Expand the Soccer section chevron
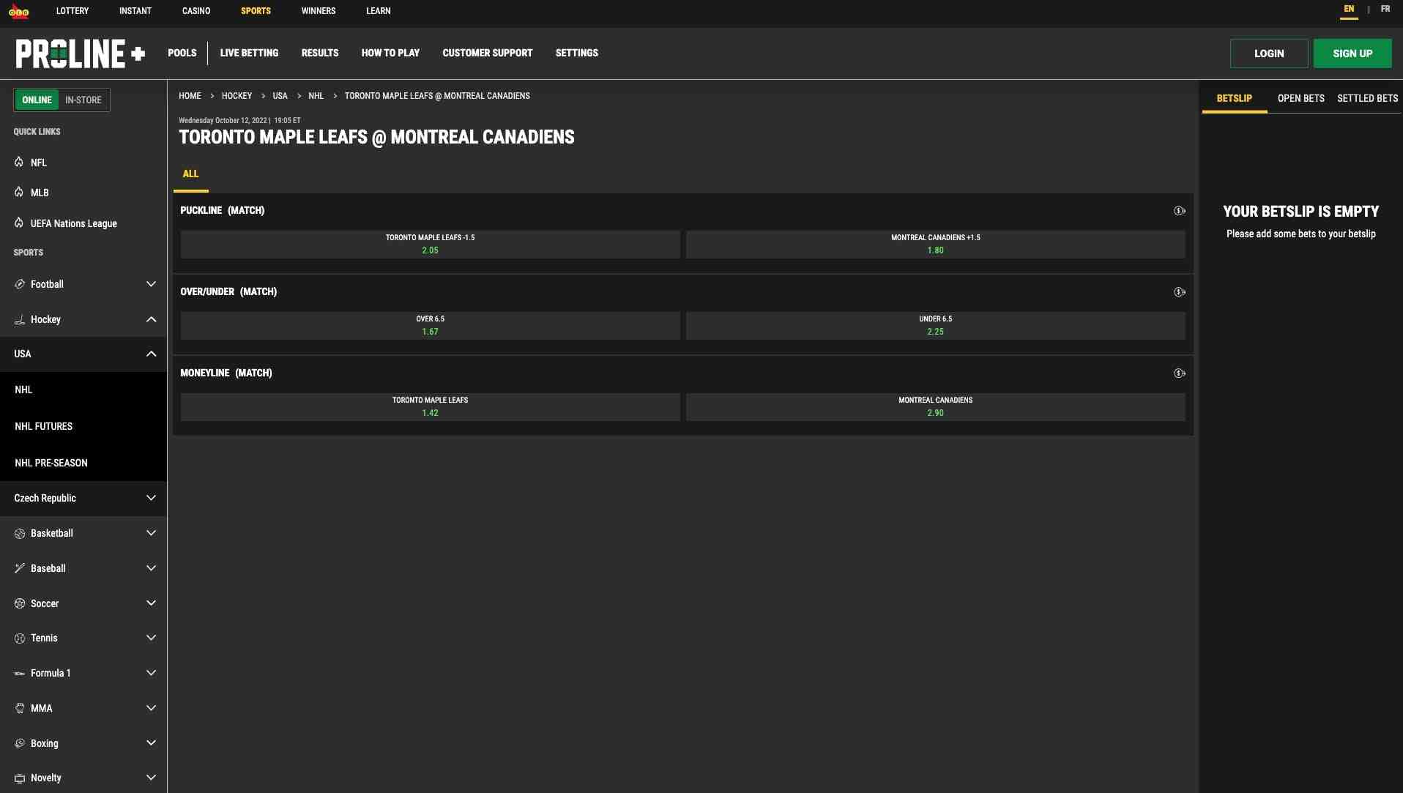Screen dimensions: 1403x793 coord(151,603)
